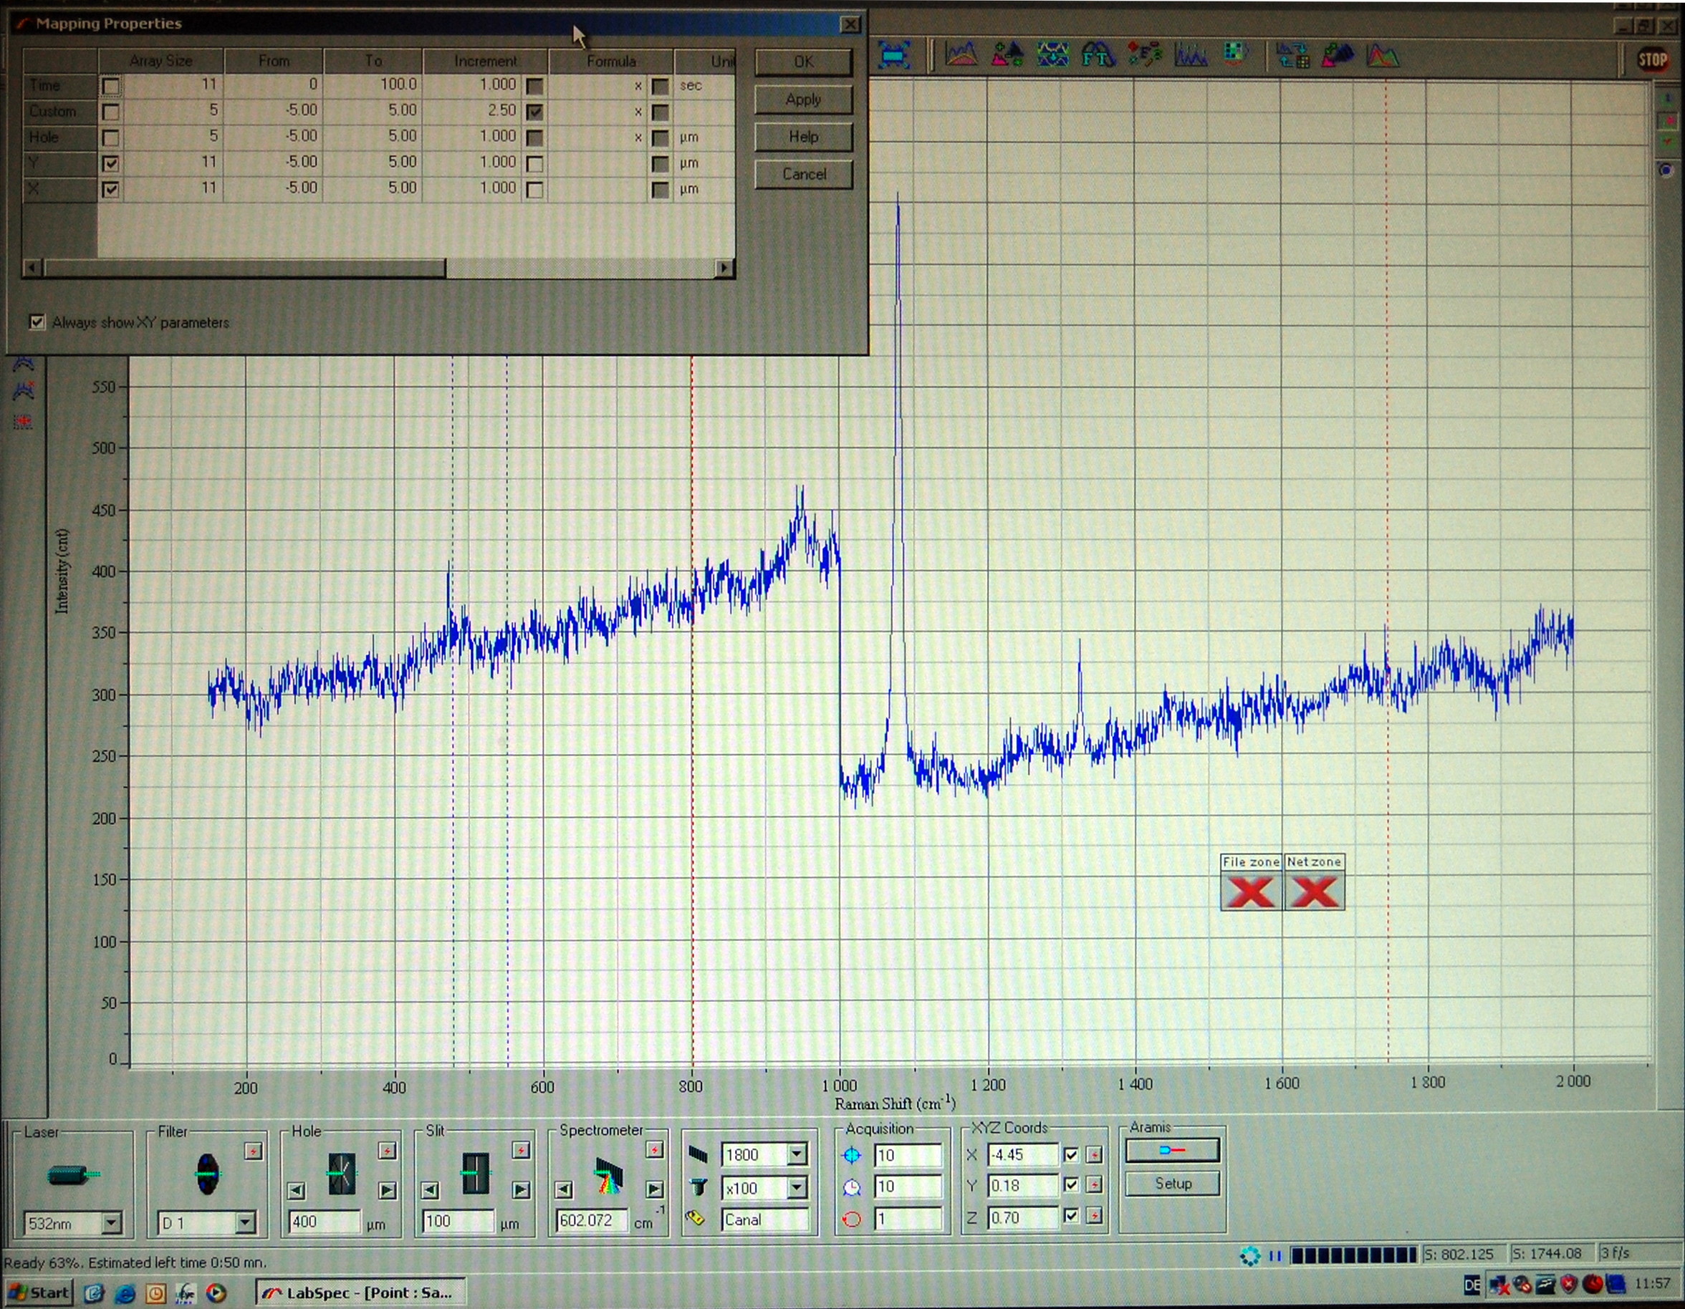The width and height of the screenshot is (1685, 1309).
Task: Click the Aramis Setup button
Action: point(1173,1183)
